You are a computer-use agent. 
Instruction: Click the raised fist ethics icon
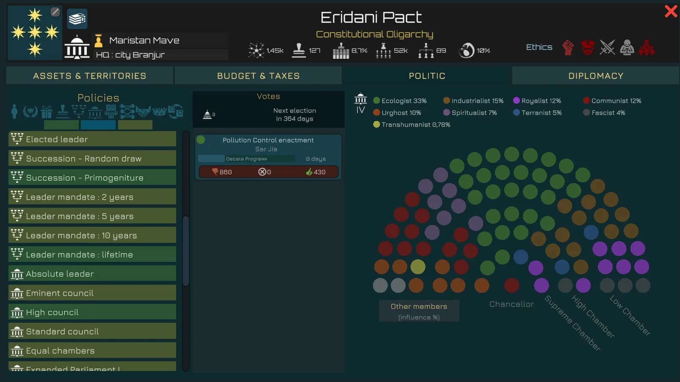pyautogui.click(x=568, y=47)
